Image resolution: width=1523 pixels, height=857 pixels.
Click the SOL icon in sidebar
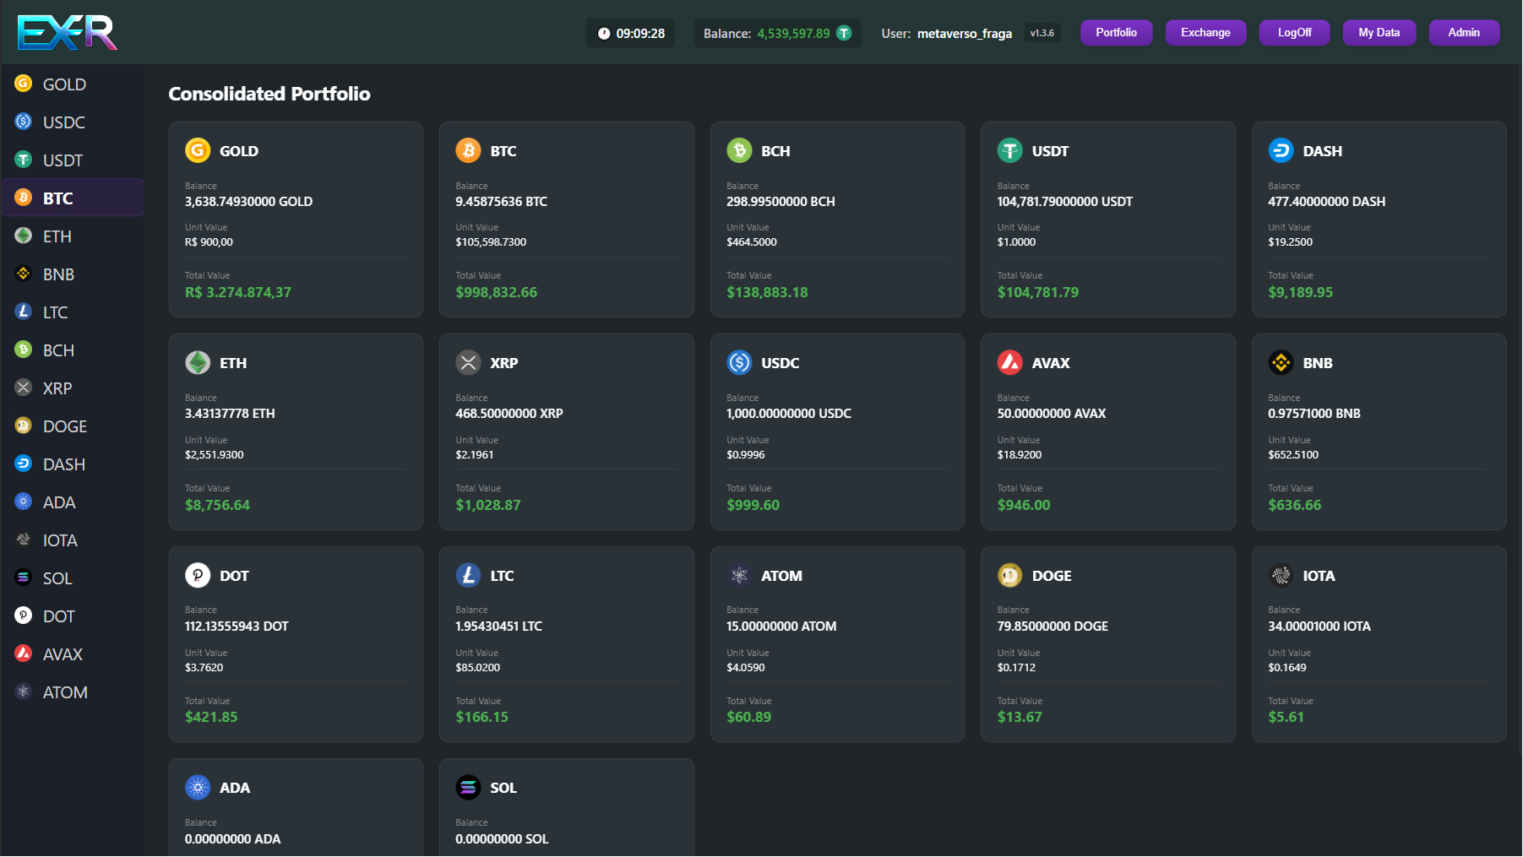pos(24,578)
